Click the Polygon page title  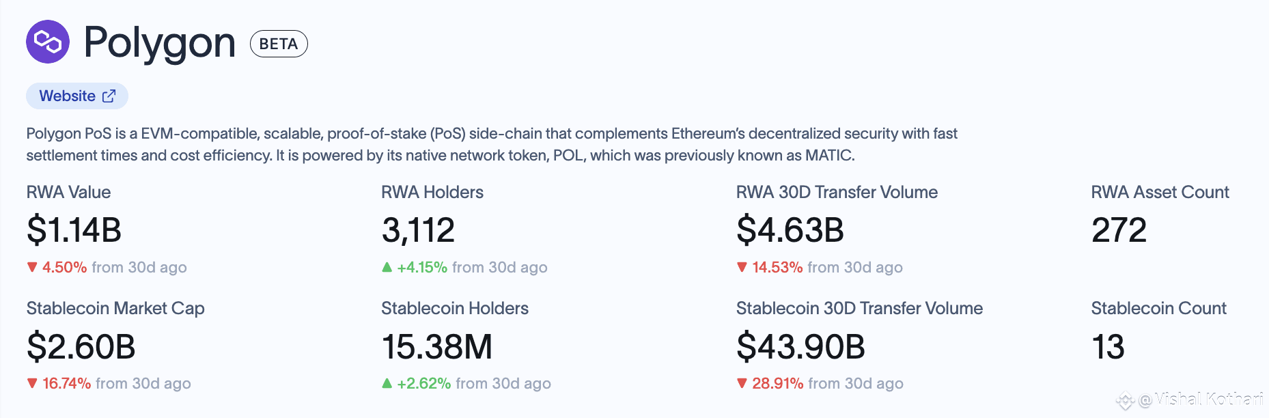coord(159,42)
